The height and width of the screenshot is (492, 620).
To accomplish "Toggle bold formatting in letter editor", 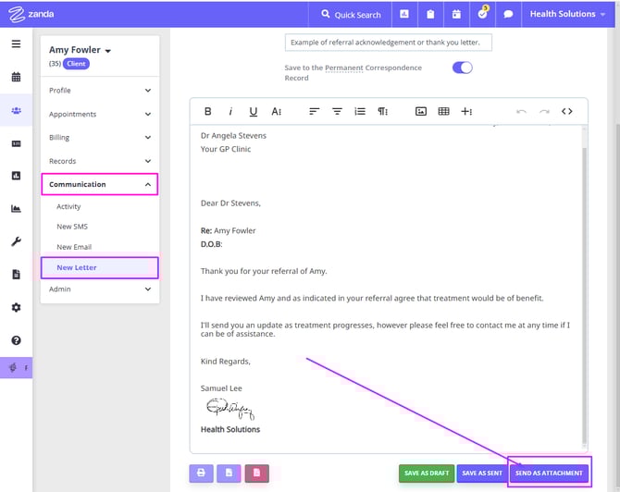I will click(x=207, y=111).
